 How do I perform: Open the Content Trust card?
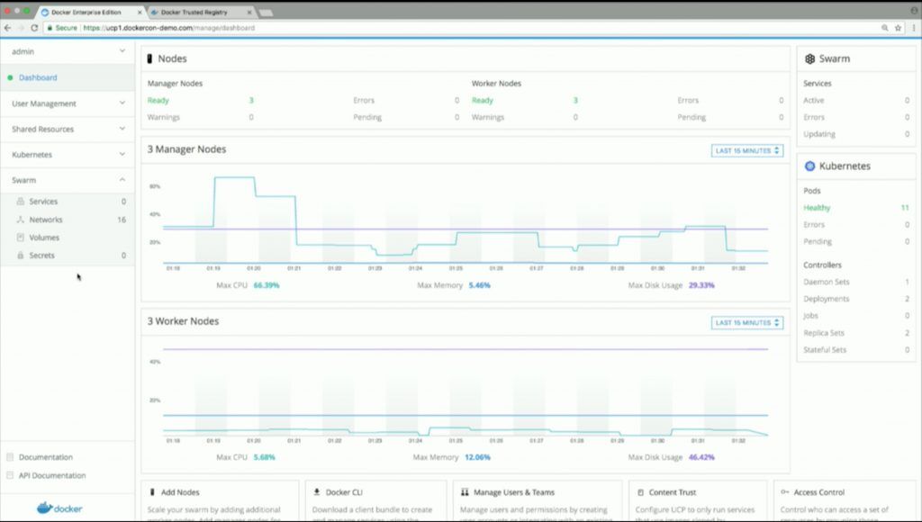[x=698, y=500]
